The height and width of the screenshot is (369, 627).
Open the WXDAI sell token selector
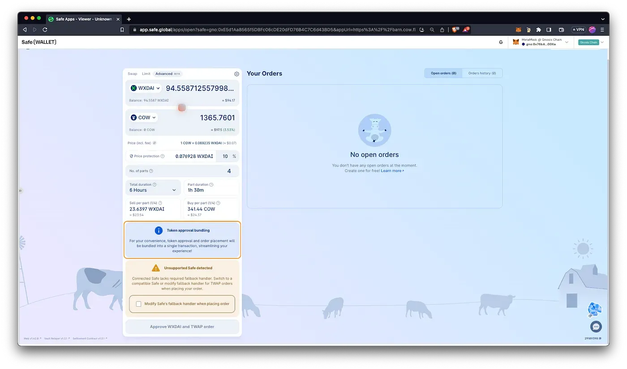[145, 88]
